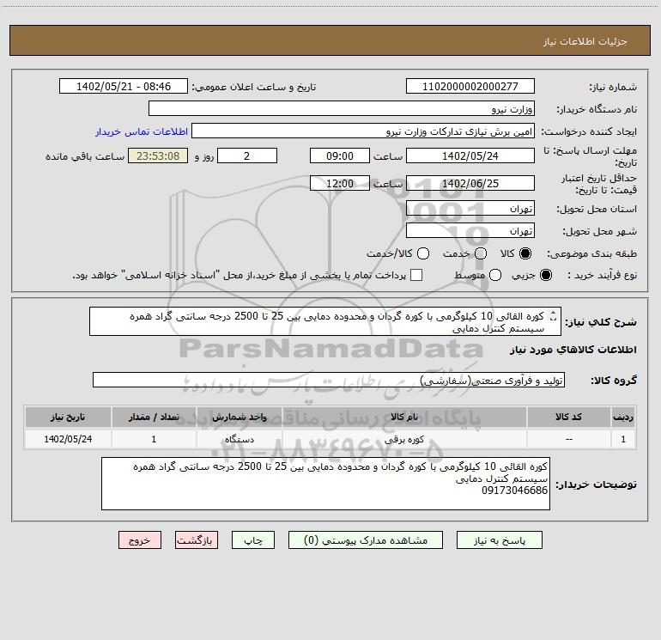The height and width of the screenshot is (640, 661).
Task: Click the delivery city field 'تهران'
Action: point(470,230)
